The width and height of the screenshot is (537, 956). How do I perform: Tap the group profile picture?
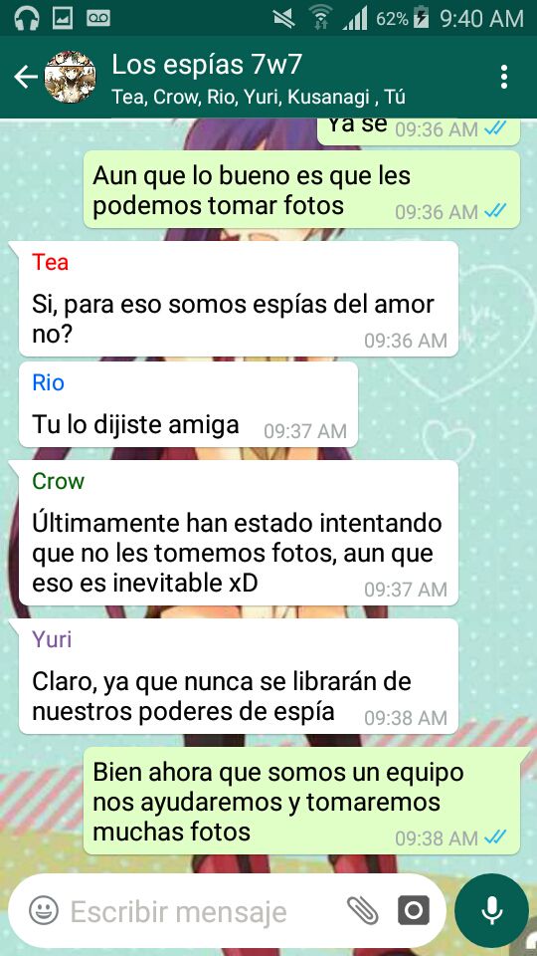71,77
